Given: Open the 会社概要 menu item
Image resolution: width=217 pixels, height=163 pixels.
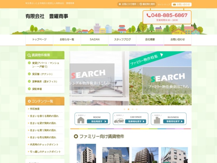Looking at the screenshot, I should point(150,39).
